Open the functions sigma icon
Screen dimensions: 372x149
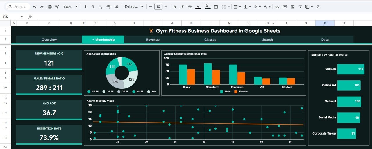coord(318,7)
